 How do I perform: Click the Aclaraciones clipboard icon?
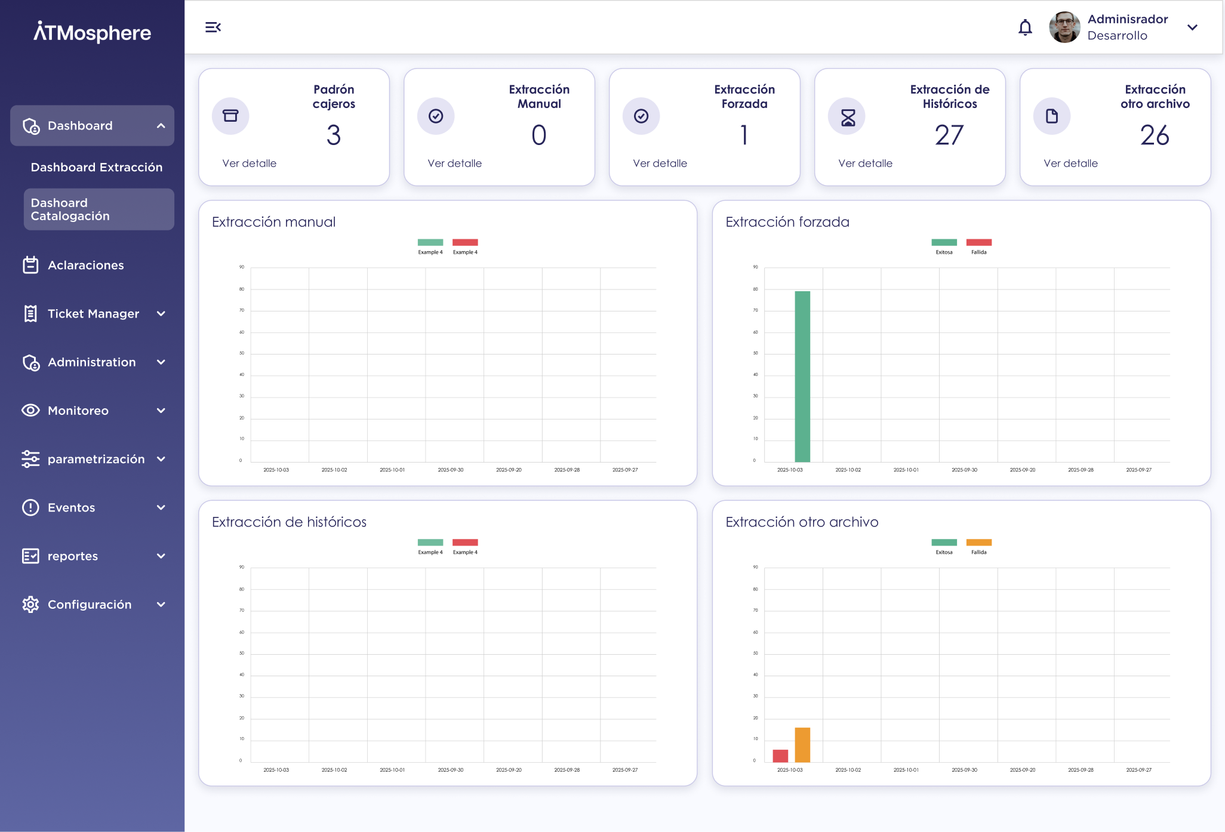pos(30,265)
